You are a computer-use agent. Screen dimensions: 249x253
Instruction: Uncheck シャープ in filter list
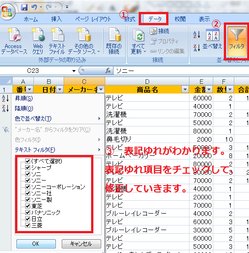(28, 167)
